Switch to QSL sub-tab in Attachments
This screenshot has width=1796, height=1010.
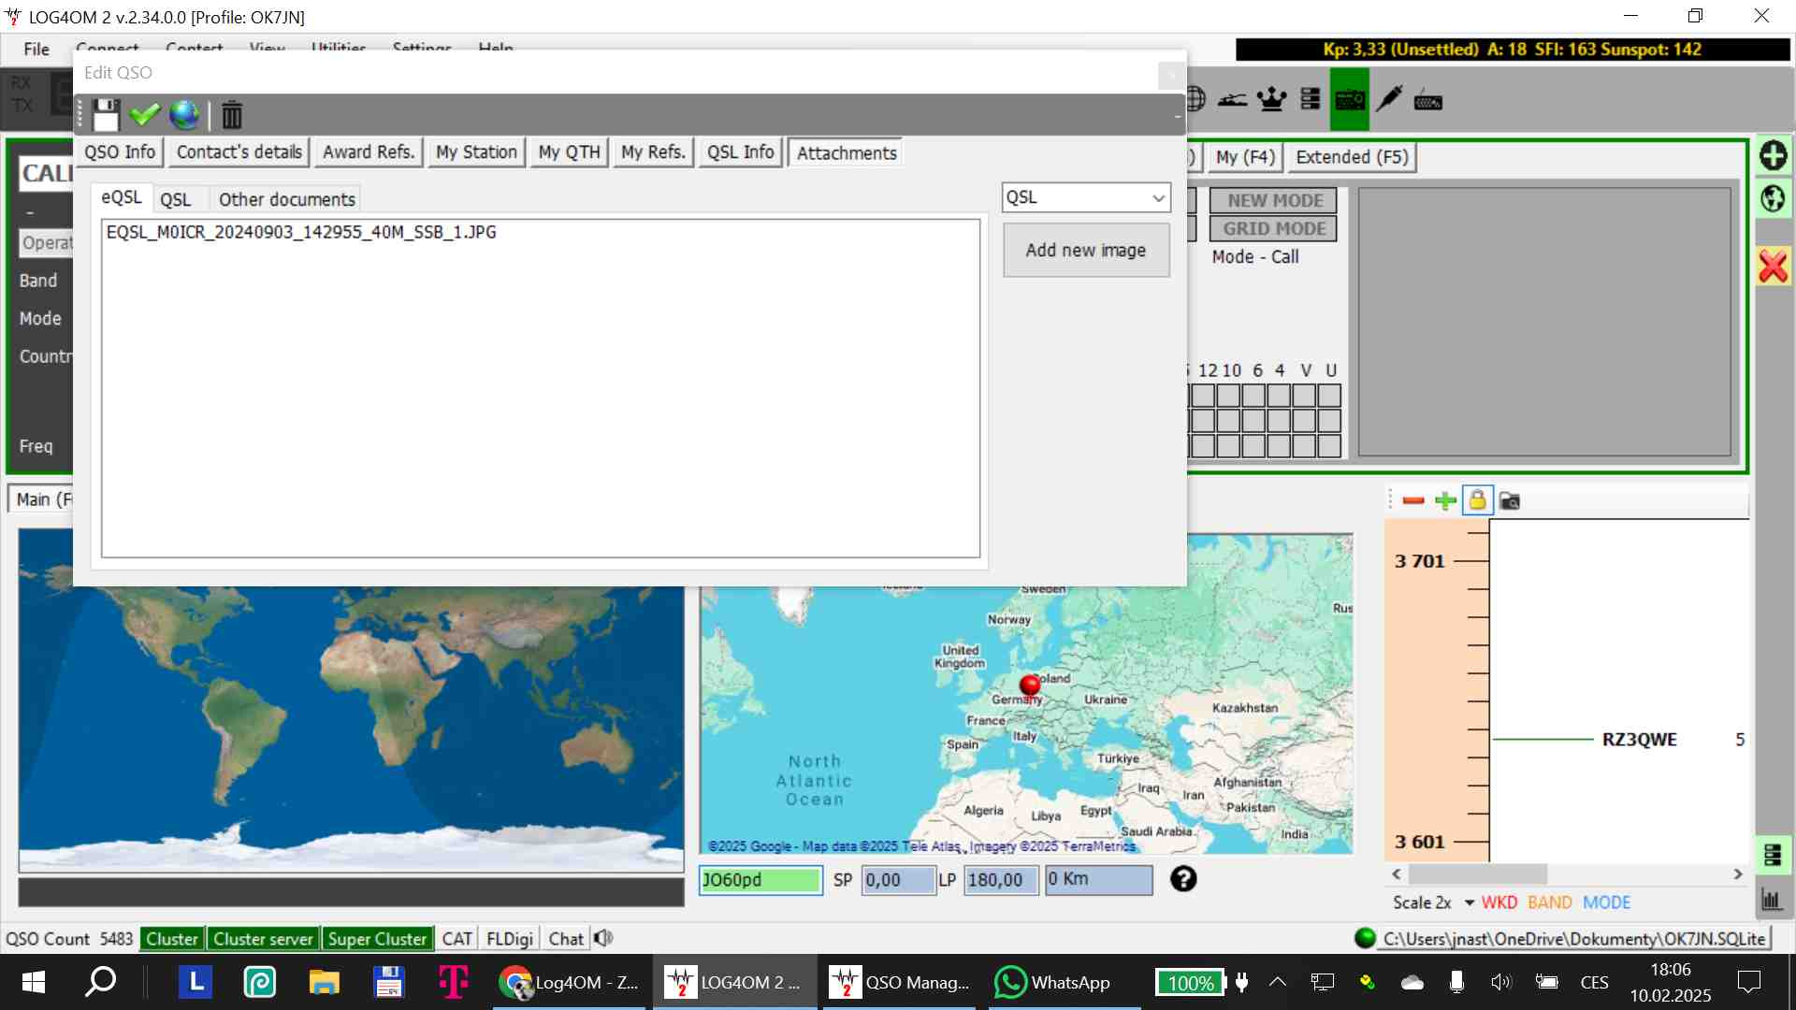click(175, 199)
